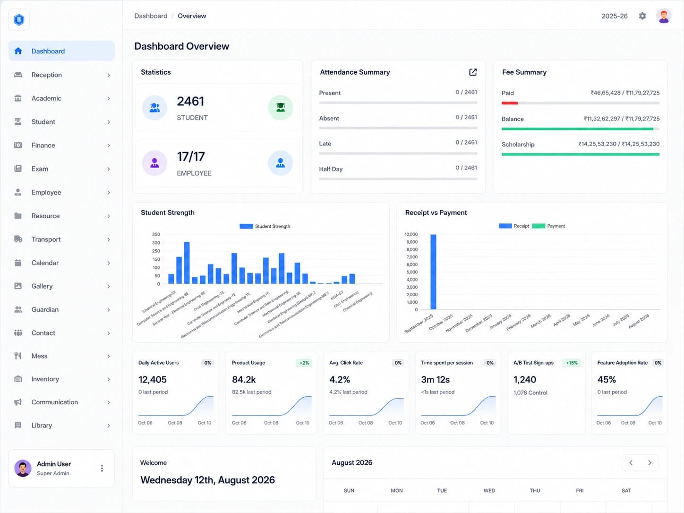Select the 2025-26 session year
The image size is (684, 513).
pyautogui.click(x=615, y=16)
